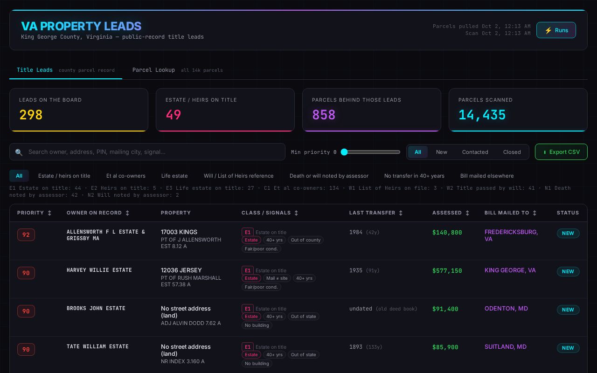597x373 pixels.
Task: Open the TATE WILLIAM ESTATE lead
Action: pos(97,346)
